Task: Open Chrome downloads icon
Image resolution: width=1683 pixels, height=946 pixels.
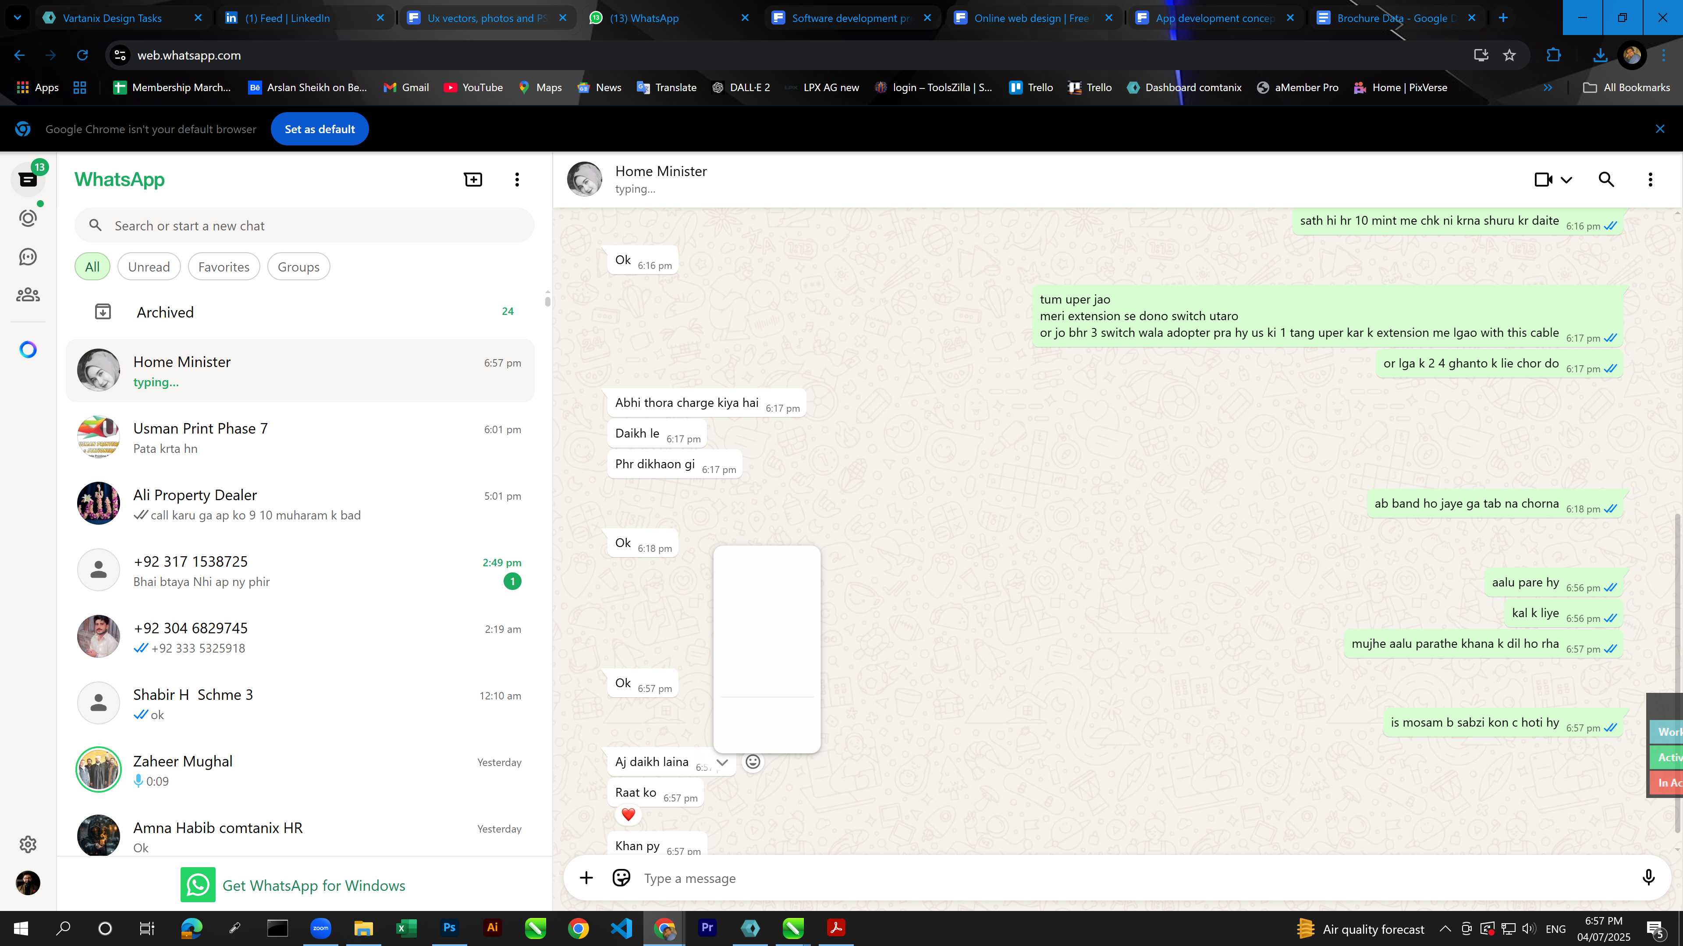Action: (x=1600, y=56)
